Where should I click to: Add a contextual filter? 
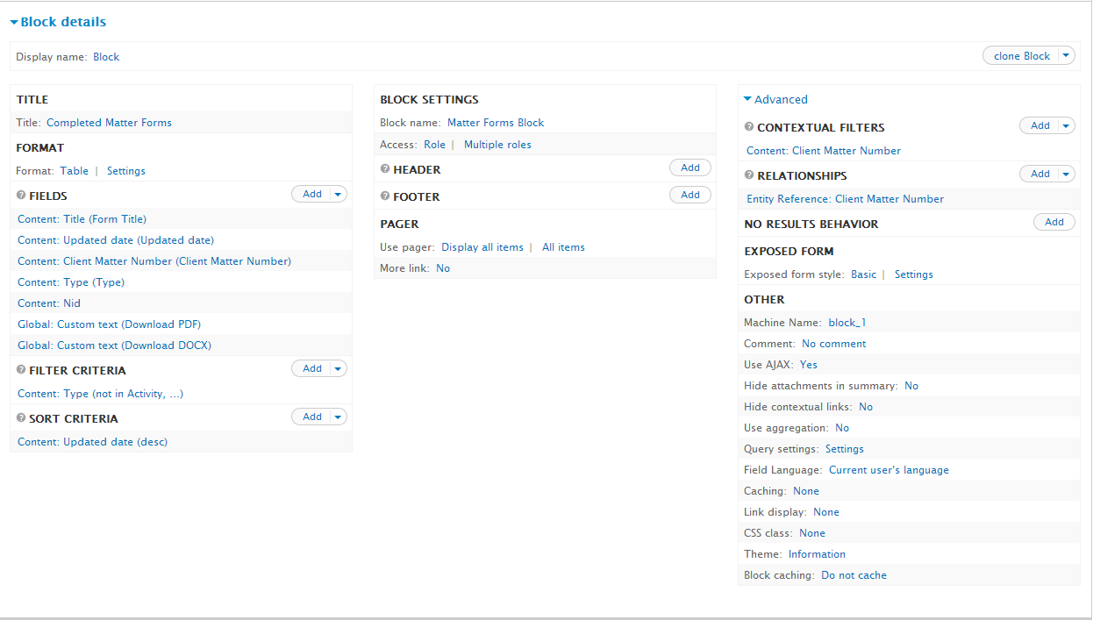pos(1040,125)
